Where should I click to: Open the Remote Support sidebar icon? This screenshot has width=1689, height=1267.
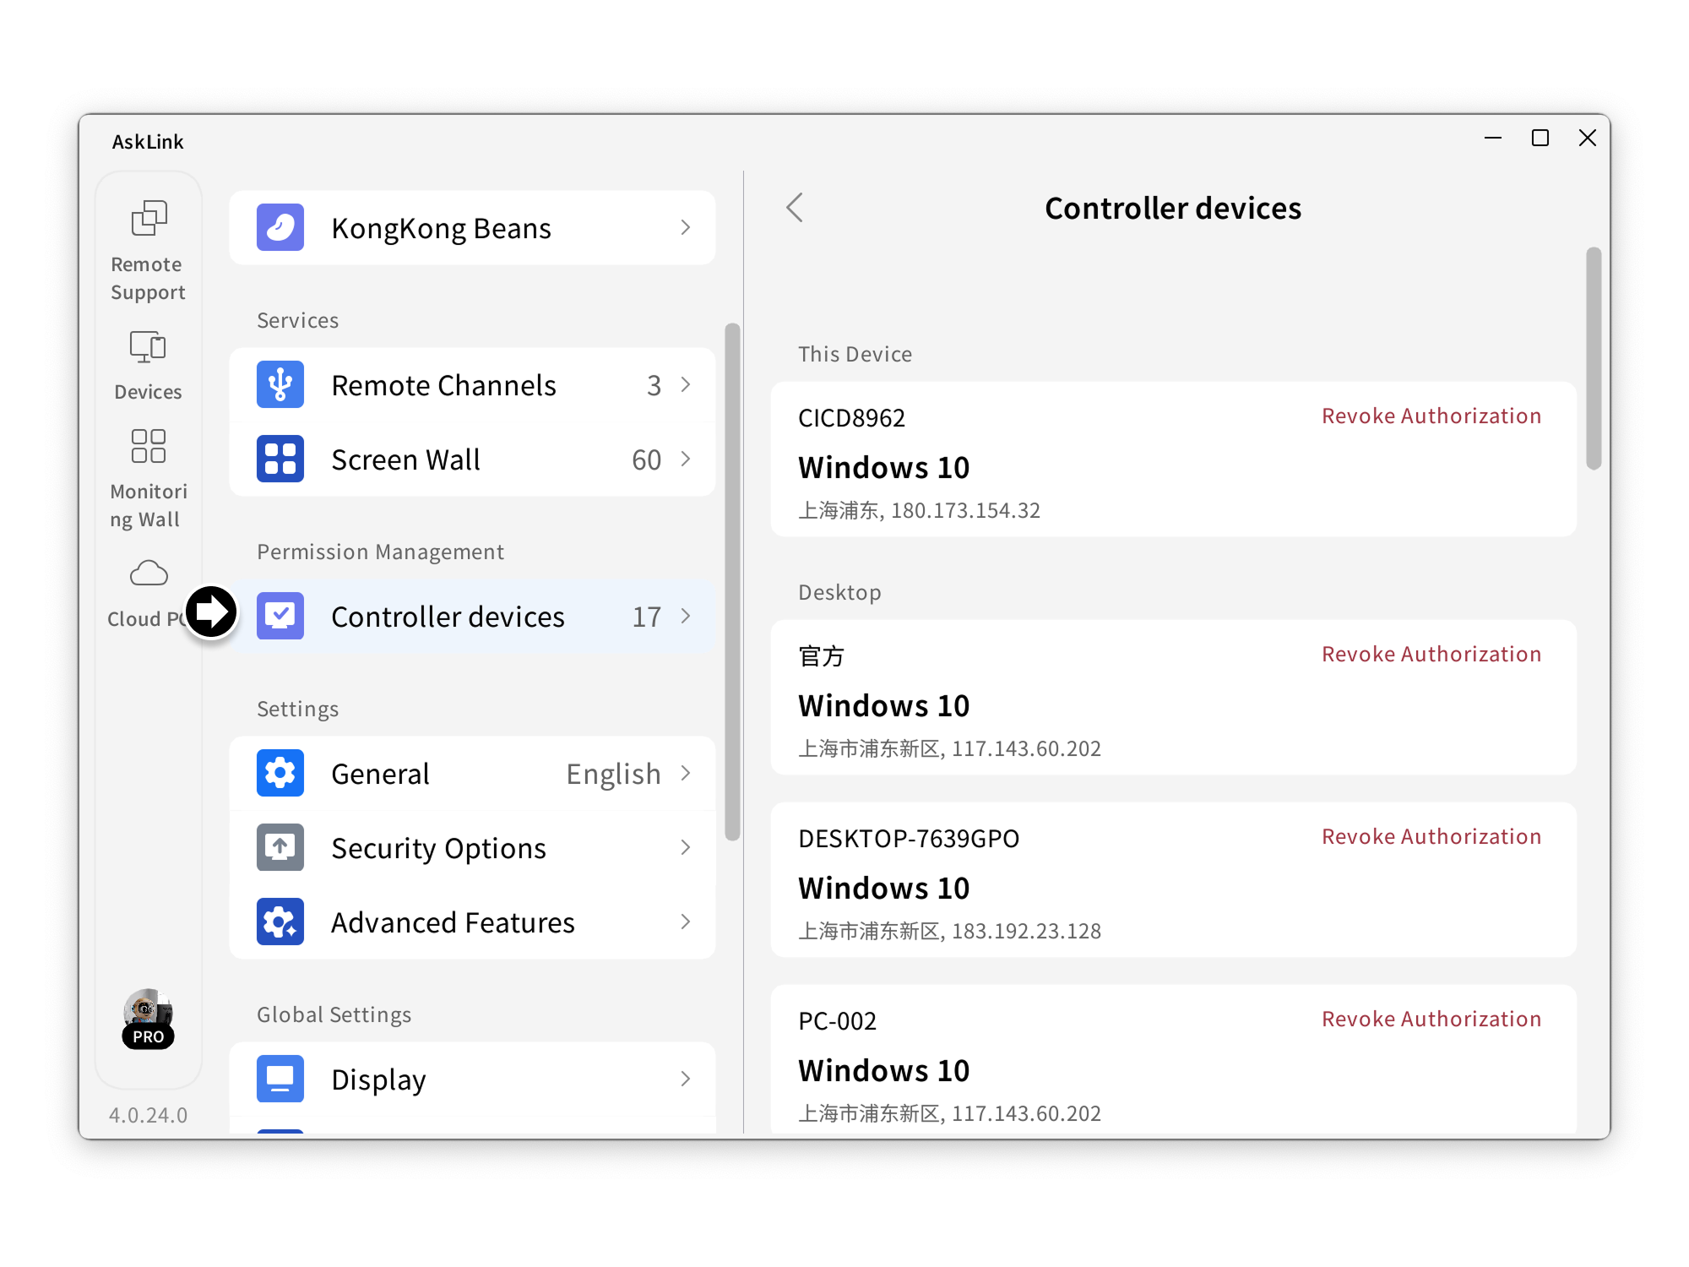coord(149,219)
